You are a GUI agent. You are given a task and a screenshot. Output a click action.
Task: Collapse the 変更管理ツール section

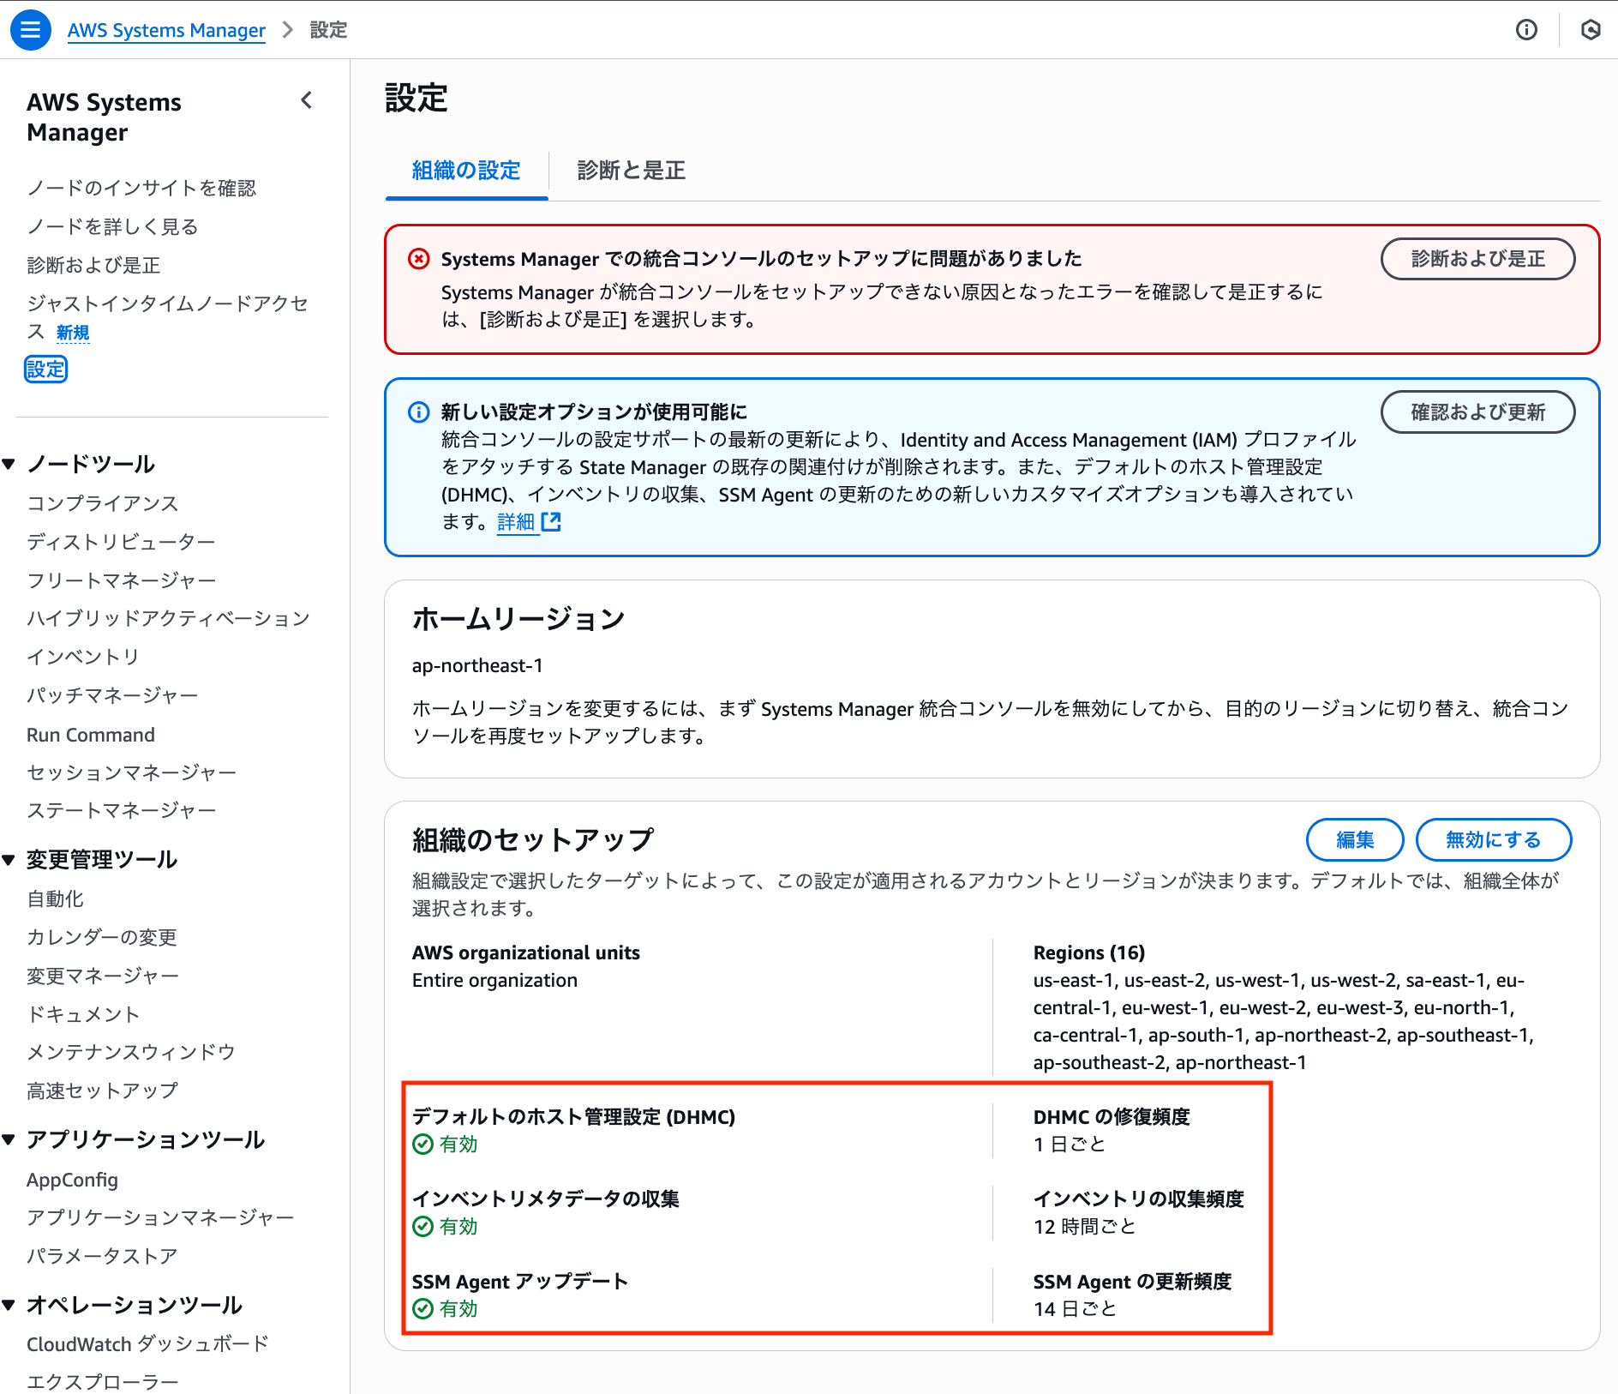[x=9, y=860]
